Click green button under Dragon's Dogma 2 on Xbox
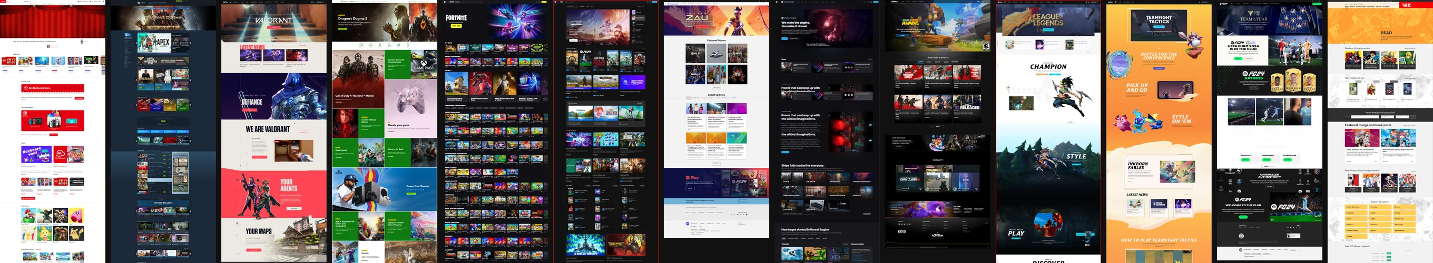This screenshot has height=263, width=1433. 342,28
